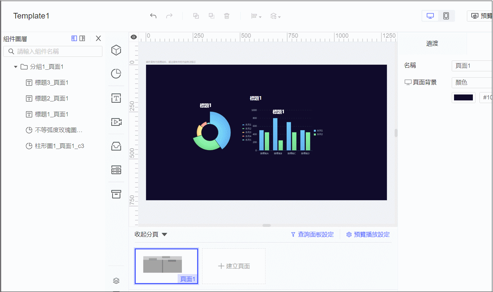Open the dark page background color swatch

(x=463, y=97)
